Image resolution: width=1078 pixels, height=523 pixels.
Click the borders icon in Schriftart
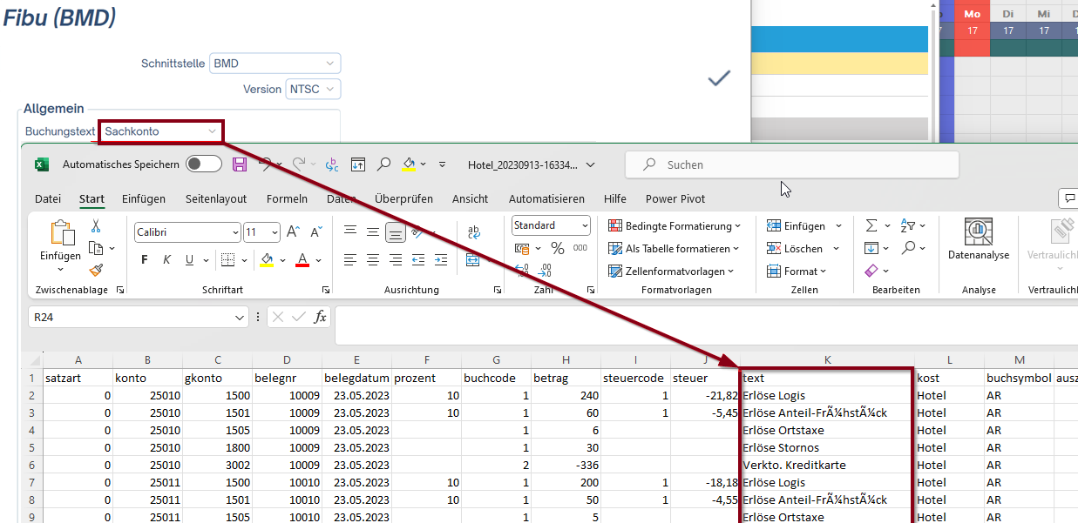point(227,260)
